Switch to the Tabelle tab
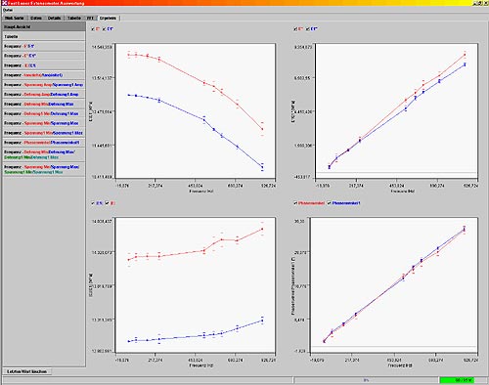 pos(74,18)
